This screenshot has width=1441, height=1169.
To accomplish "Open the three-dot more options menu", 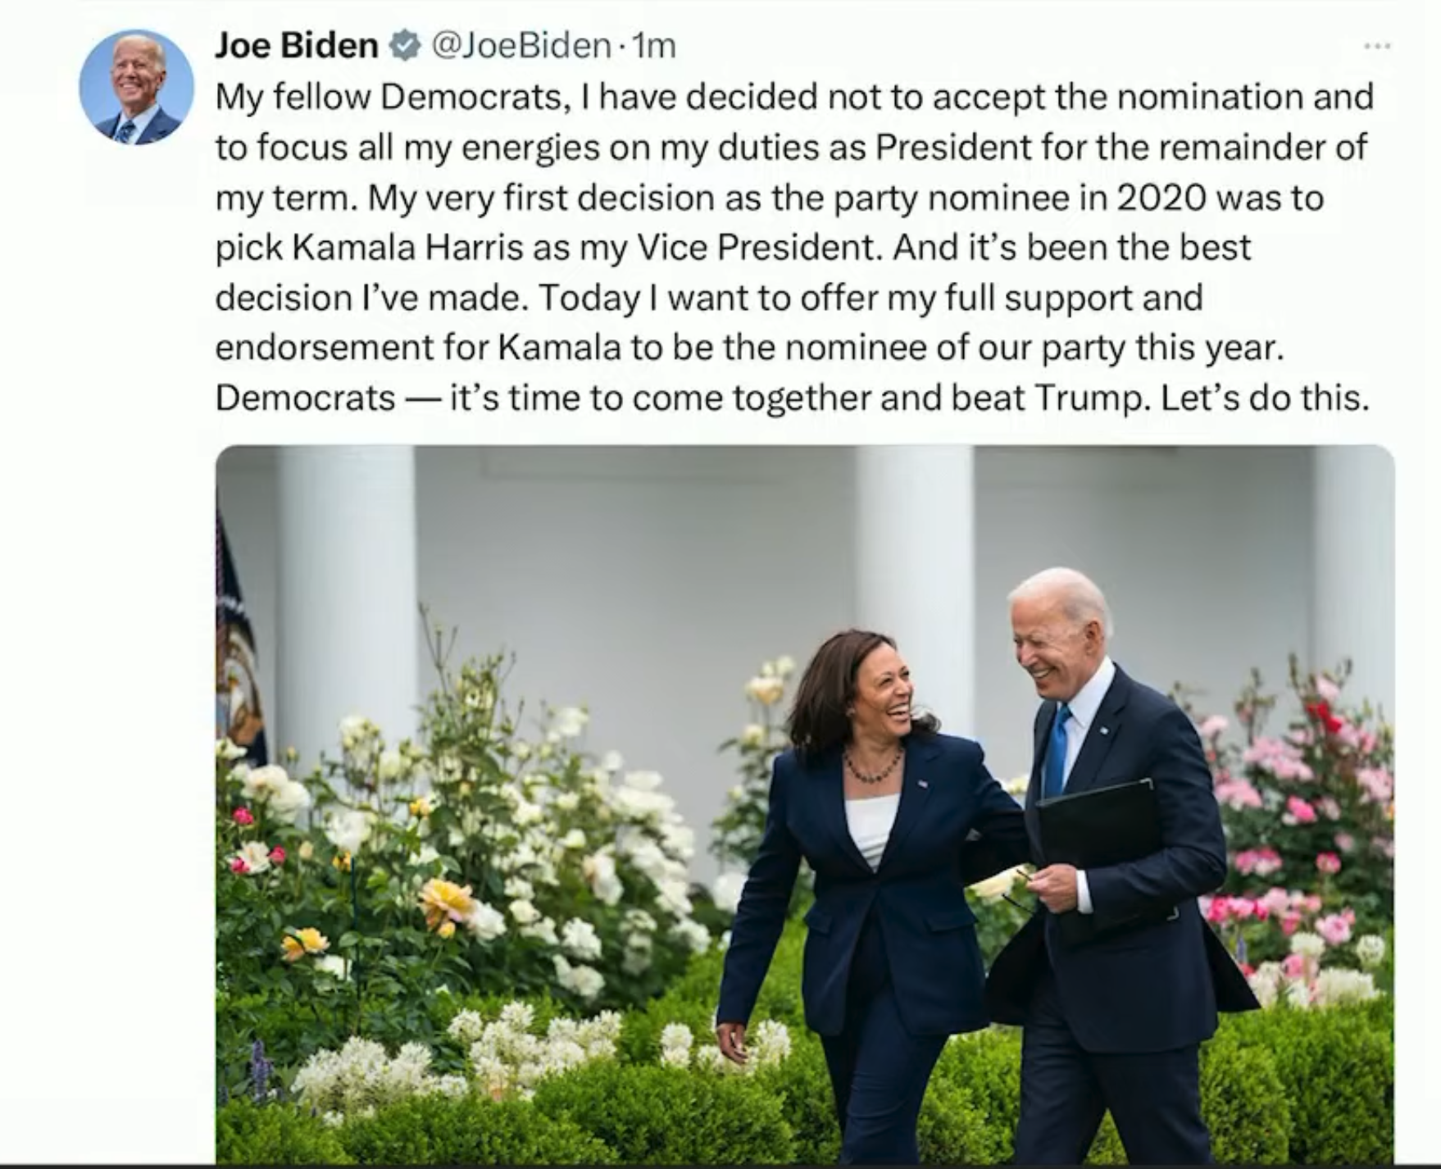I will [x=1377, y=47].
